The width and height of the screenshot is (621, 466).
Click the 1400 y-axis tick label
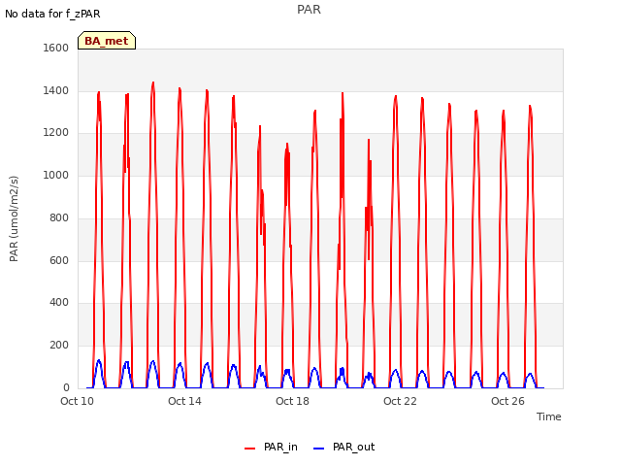[x=56, y=90]
